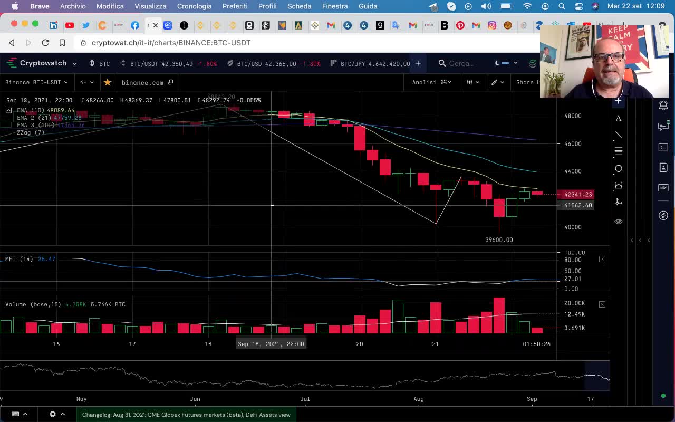Select the horizontal lines Fibonacci tool
675x422 pixels.
tap(618, 152)
